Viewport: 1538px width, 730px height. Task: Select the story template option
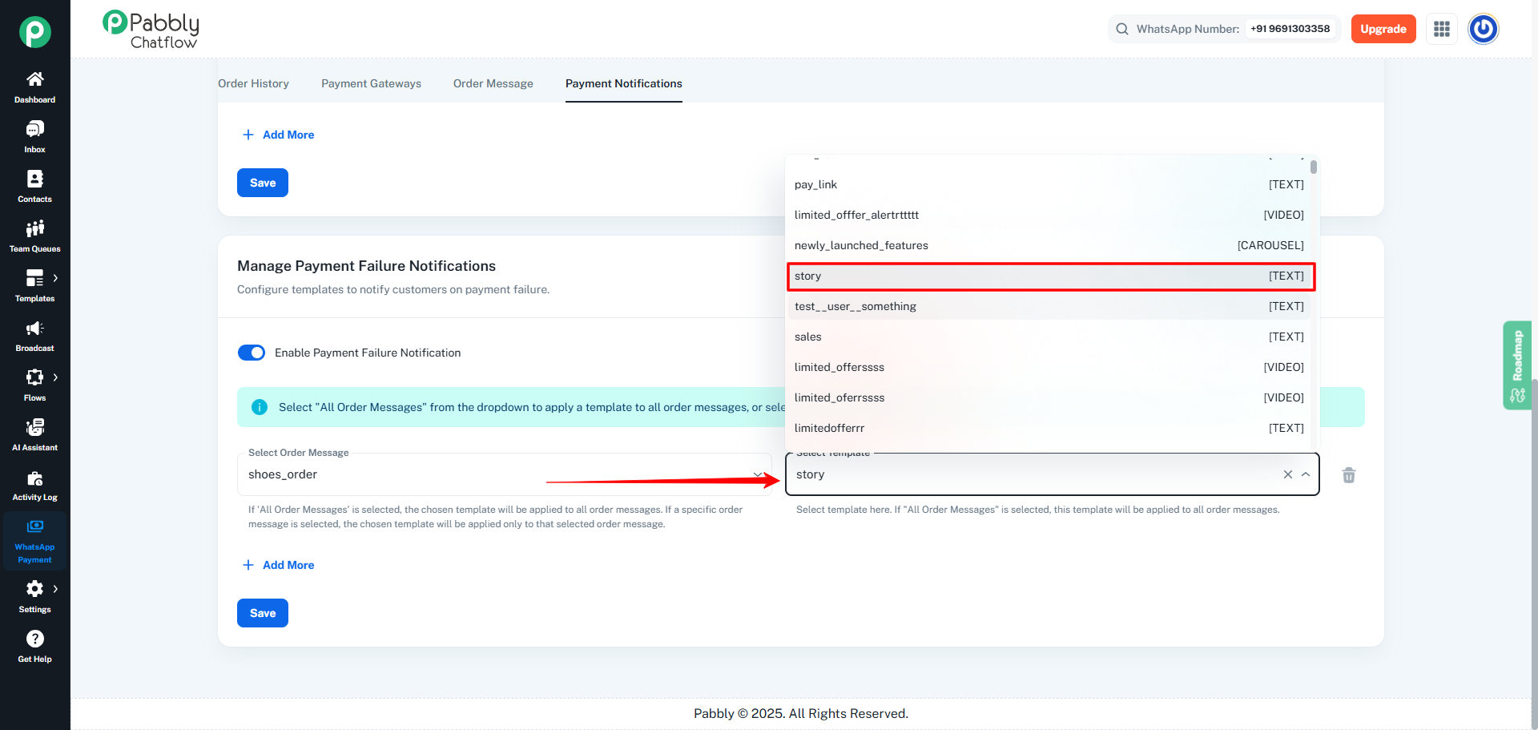click(1049, 276)
